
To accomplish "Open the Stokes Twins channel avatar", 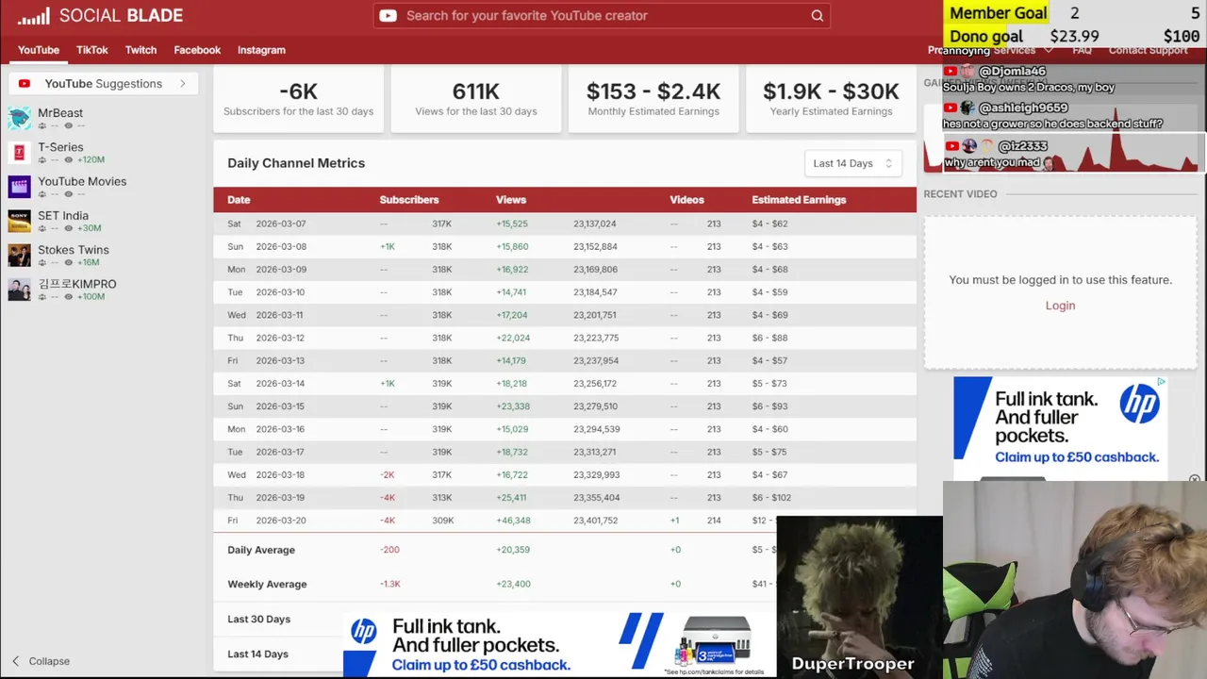I will click(x=19, y=256).
